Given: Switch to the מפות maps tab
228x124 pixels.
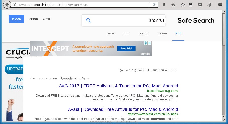Looking at the screenshot, I should (x=127, y=33).
